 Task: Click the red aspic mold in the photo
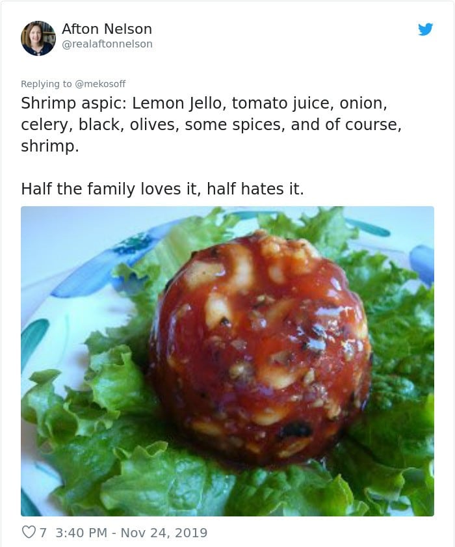tap(260, 351)
